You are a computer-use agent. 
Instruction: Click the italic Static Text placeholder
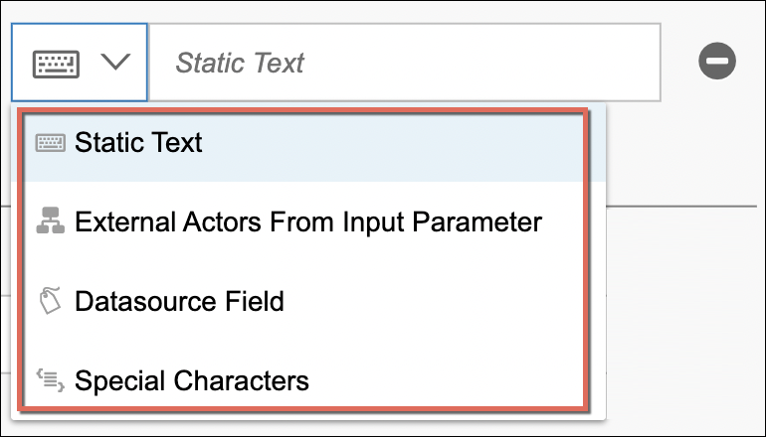point(240,64)
